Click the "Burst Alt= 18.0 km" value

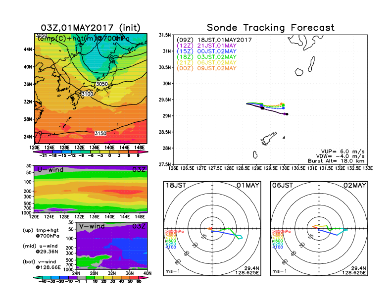pos(336,161)
